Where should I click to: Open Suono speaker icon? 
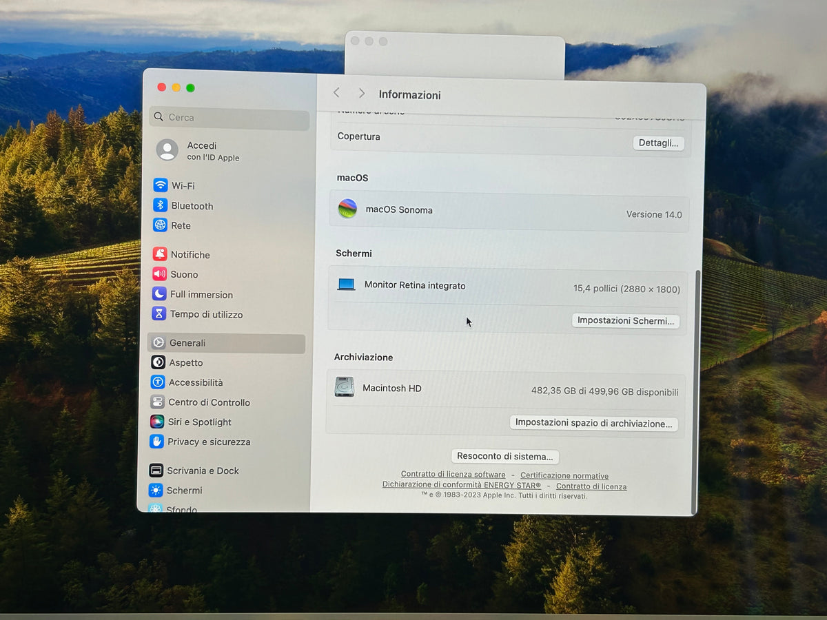pos(160,274)
